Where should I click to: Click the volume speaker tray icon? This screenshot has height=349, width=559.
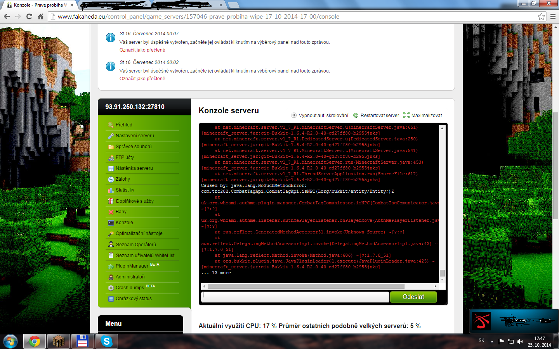(520, 342)
